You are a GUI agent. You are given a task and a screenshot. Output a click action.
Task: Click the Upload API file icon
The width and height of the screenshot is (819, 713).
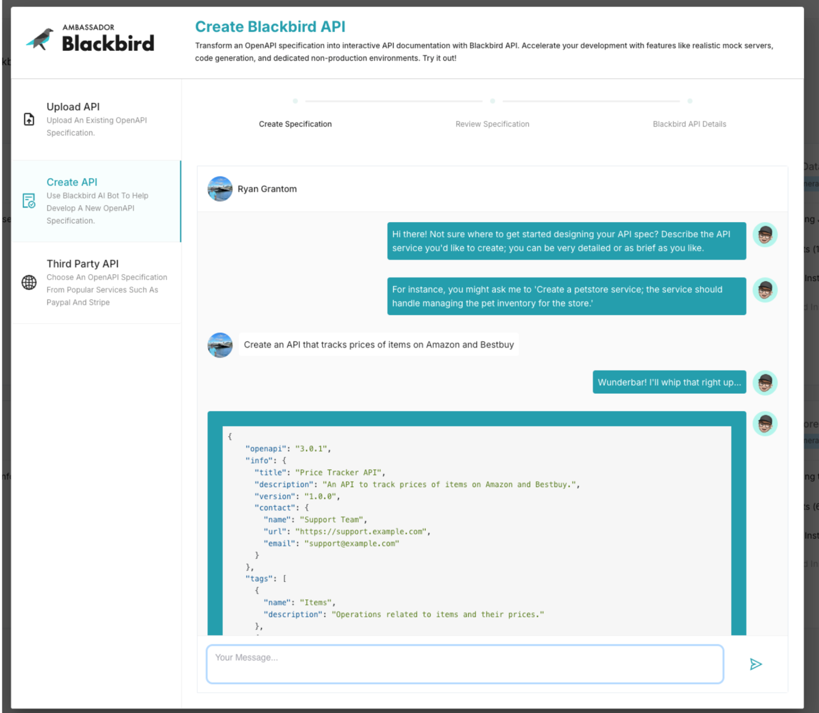pyautogui.click(x=29, y=119)
